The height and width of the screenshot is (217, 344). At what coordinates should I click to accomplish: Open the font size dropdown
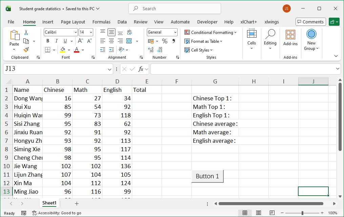(91, 32)
